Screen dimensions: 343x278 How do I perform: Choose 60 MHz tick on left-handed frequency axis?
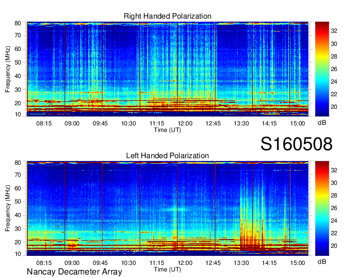[x=18, y=188]
